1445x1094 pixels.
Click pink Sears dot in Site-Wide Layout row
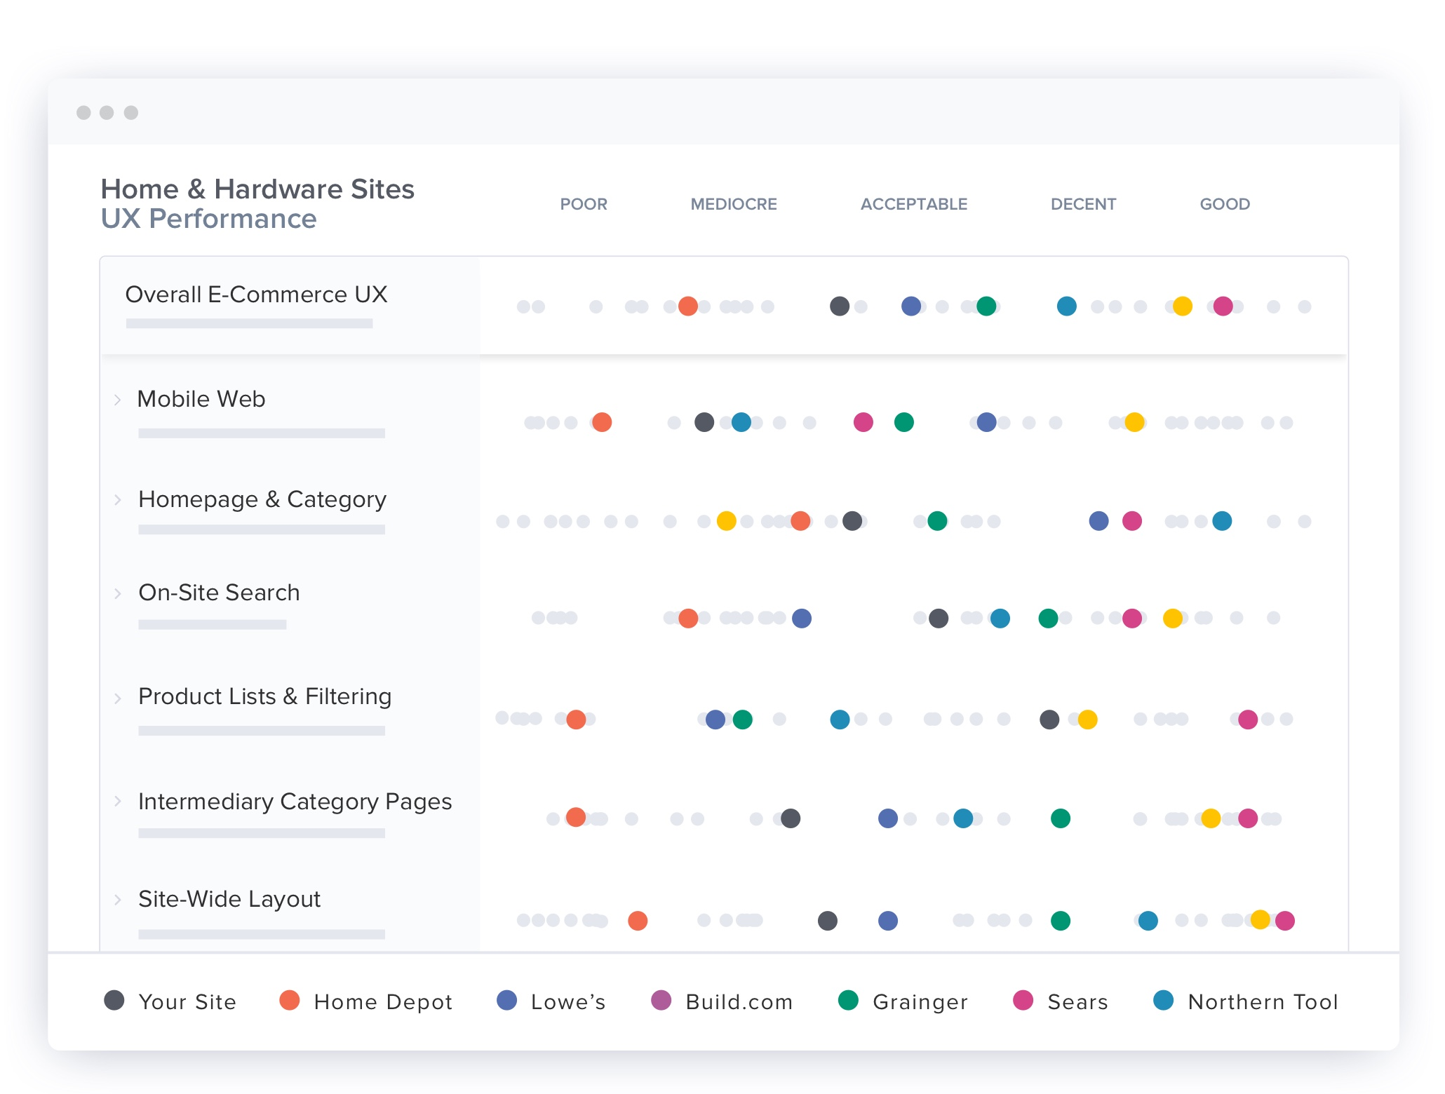(1285, 920)
